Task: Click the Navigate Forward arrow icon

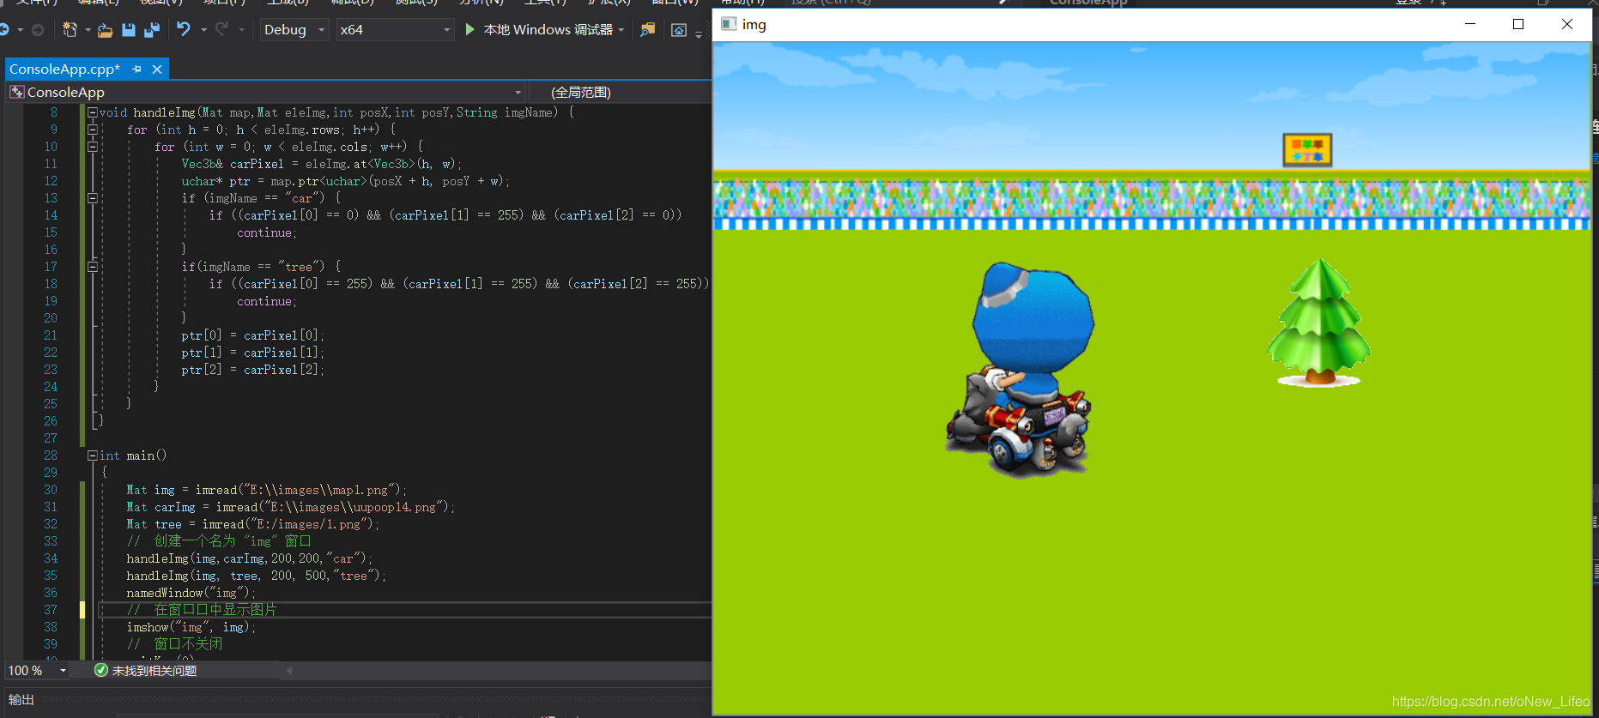Action: coord(38,30)
